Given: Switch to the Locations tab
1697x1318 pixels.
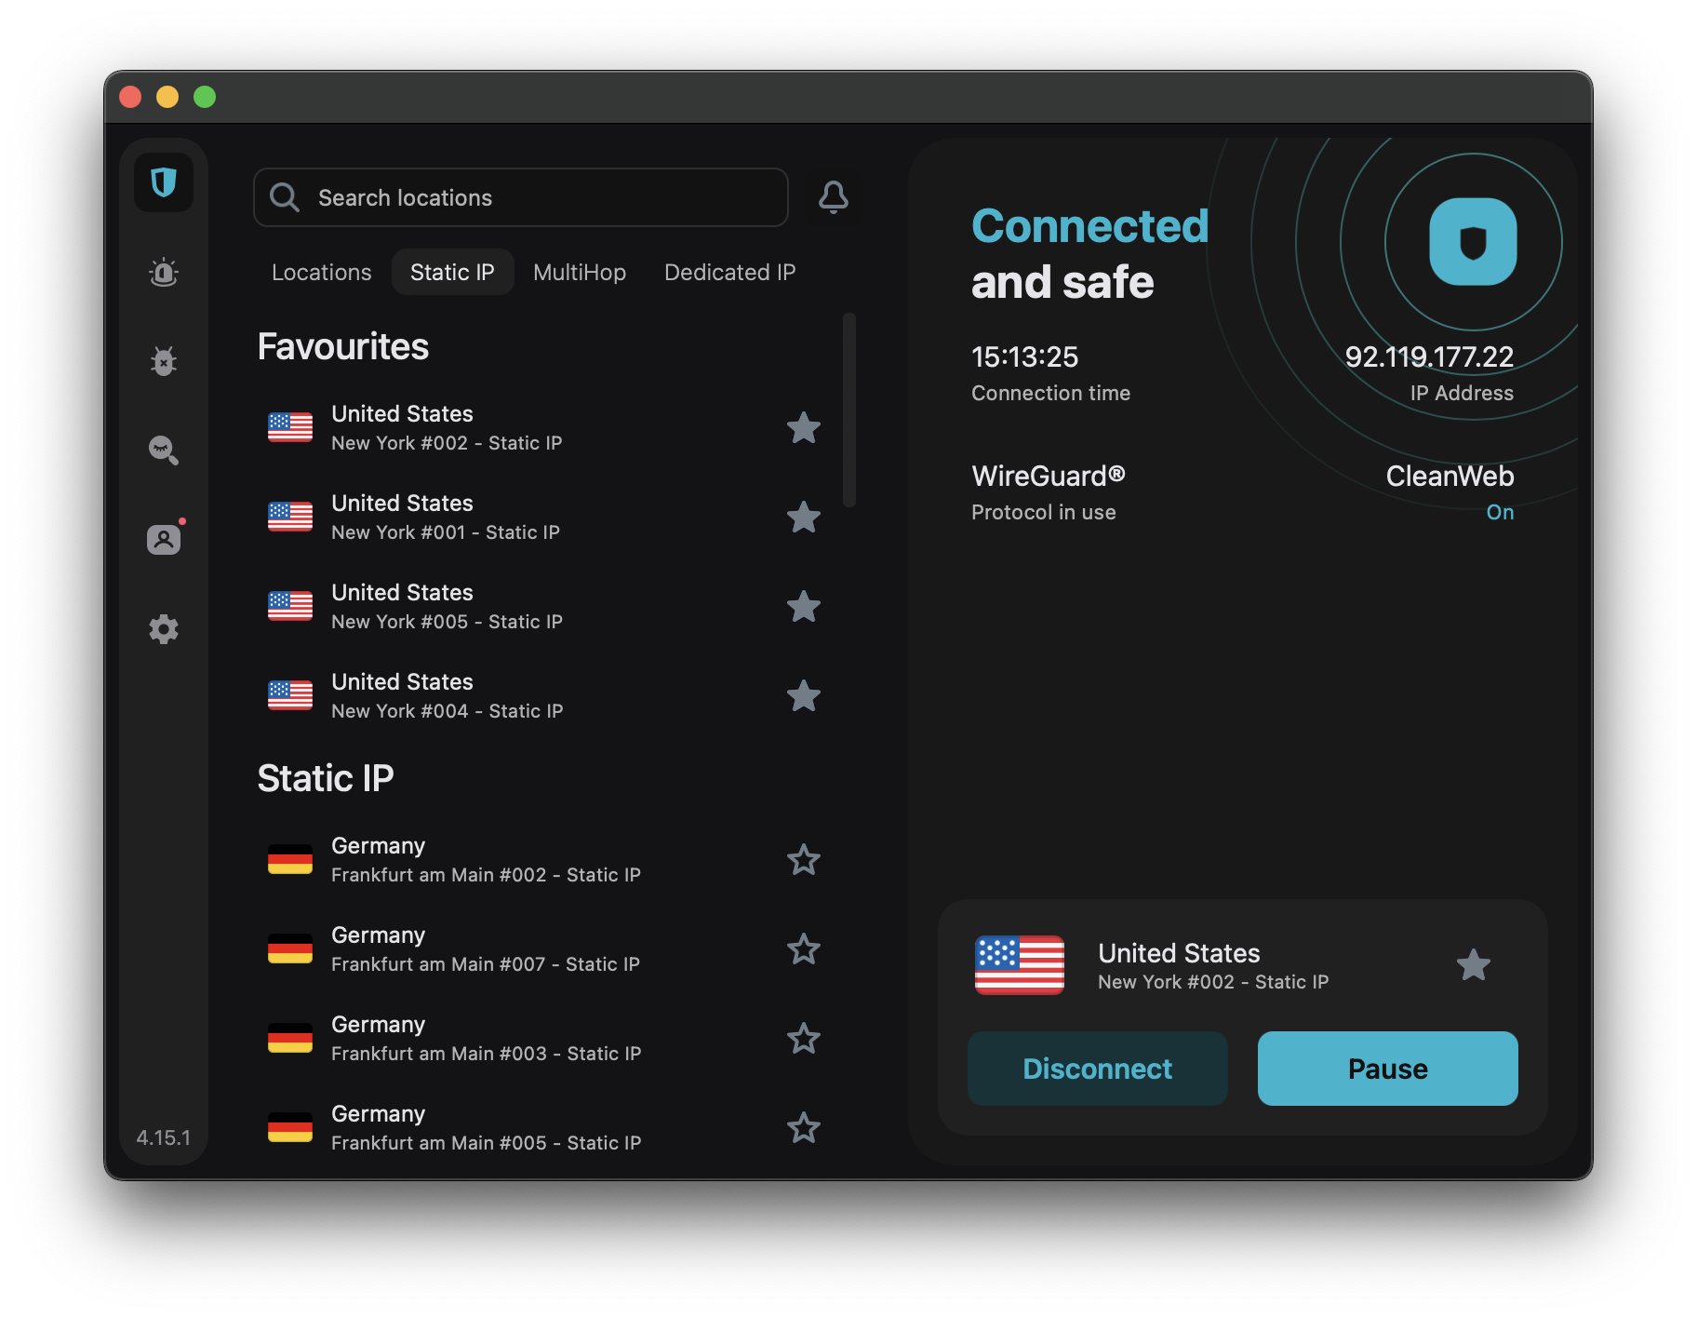Looking at the screenshot, I should point(321,272).
